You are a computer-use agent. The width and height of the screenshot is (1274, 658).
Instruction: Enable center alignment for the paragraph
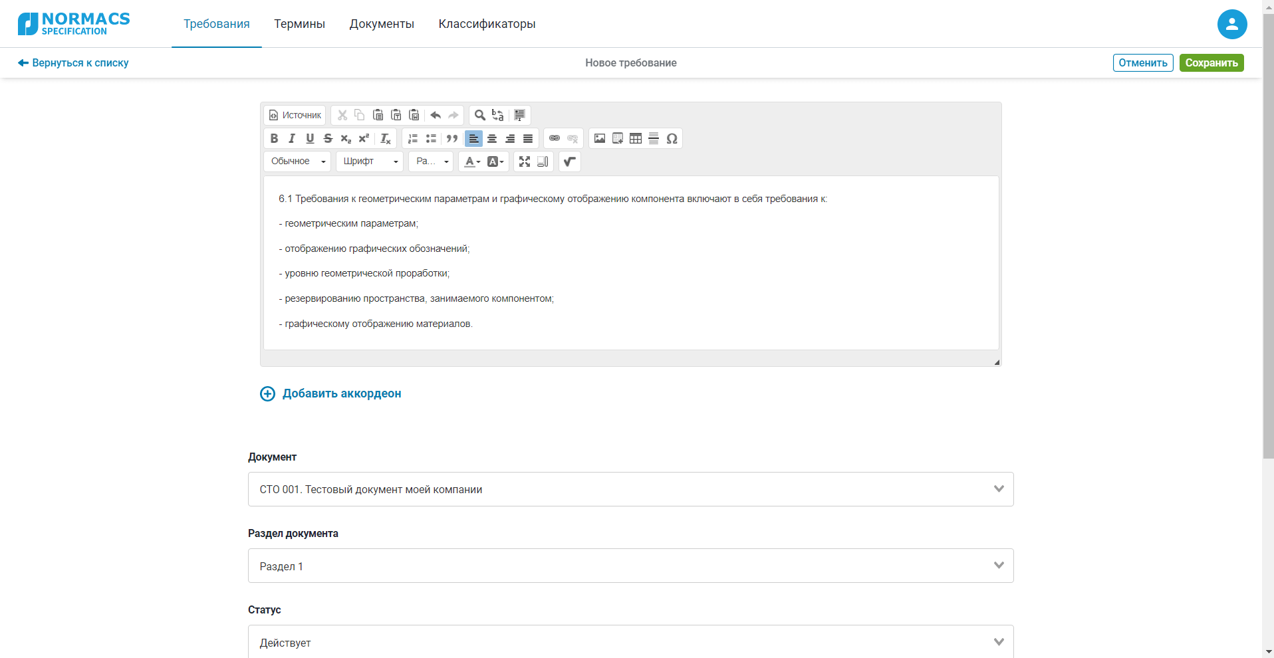coord(492,138)
